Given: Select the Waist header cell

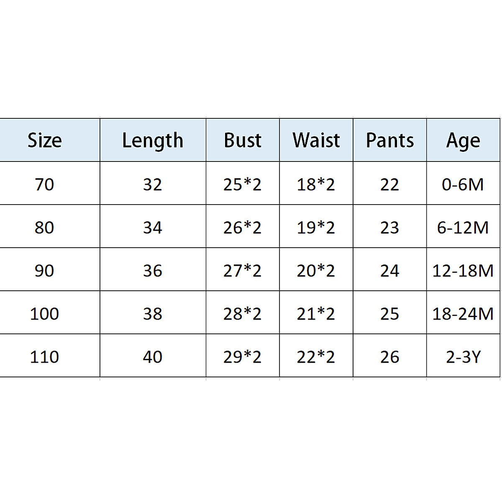Looking at the screenshot, I should pos(316,140).
